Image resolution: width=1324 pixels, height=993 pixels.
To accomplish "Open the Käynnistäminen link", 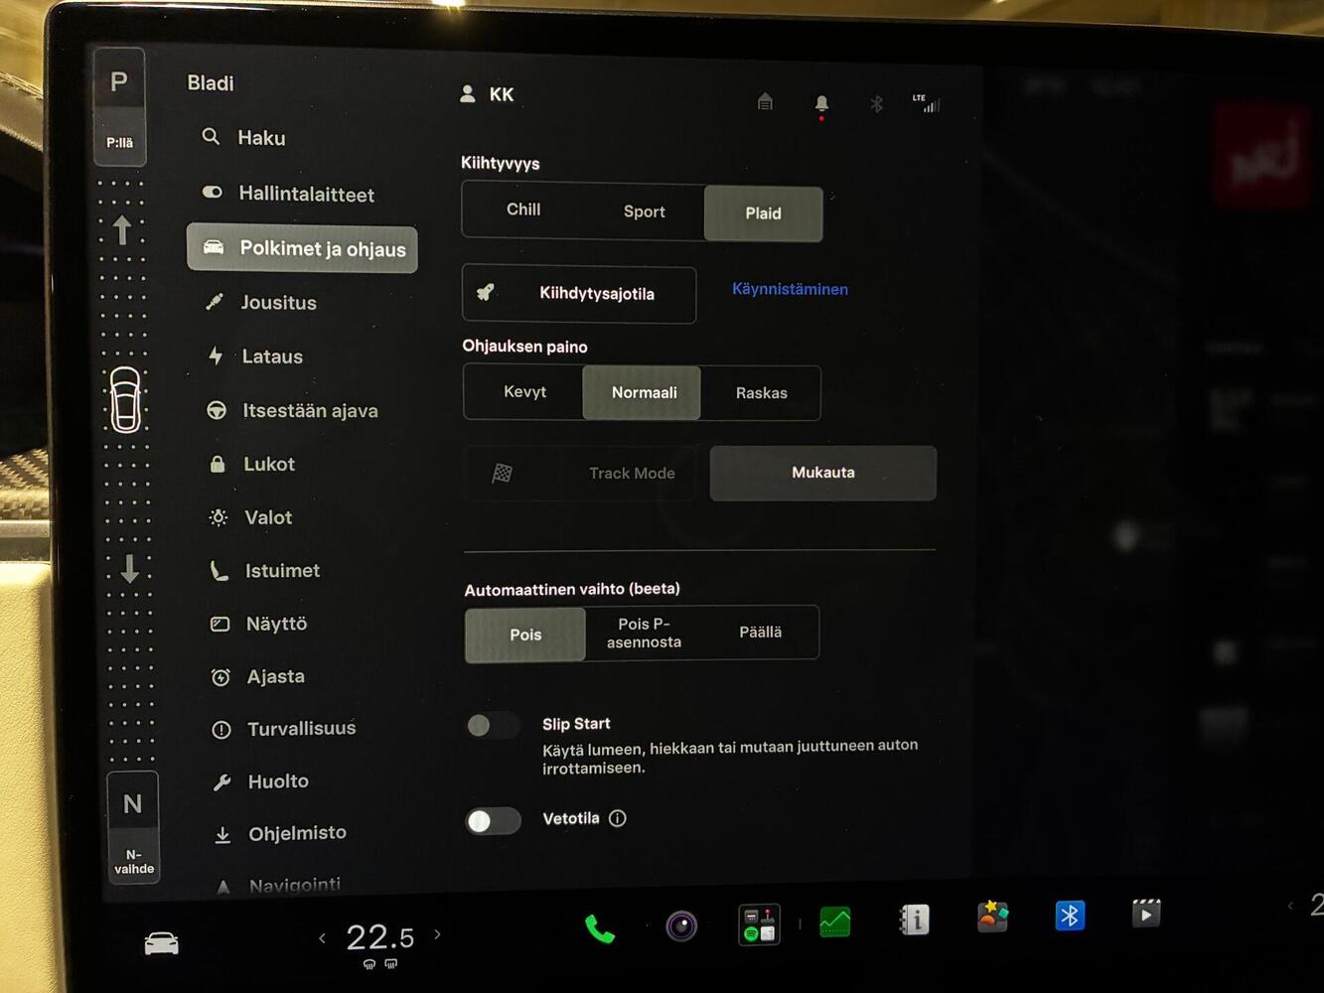I will click(x=790, y=289).
